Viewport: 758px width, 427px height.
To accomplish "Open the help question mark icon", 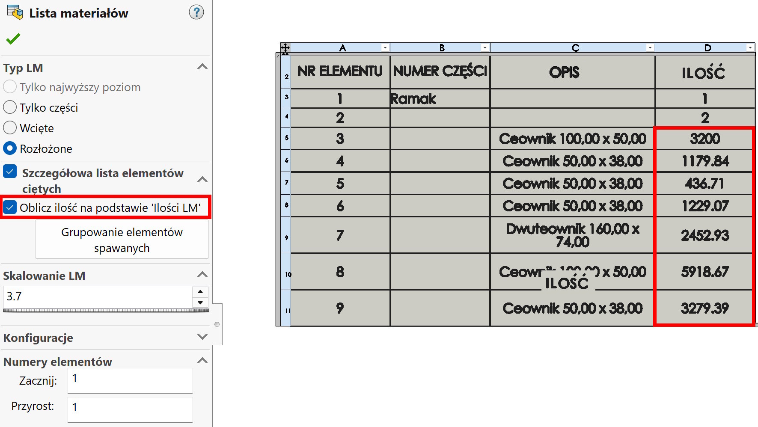I will [x=196, y=12].
